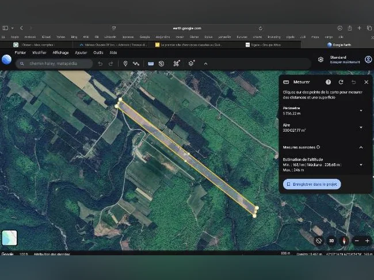Select the add placemark pin icon

click(125, 64)
